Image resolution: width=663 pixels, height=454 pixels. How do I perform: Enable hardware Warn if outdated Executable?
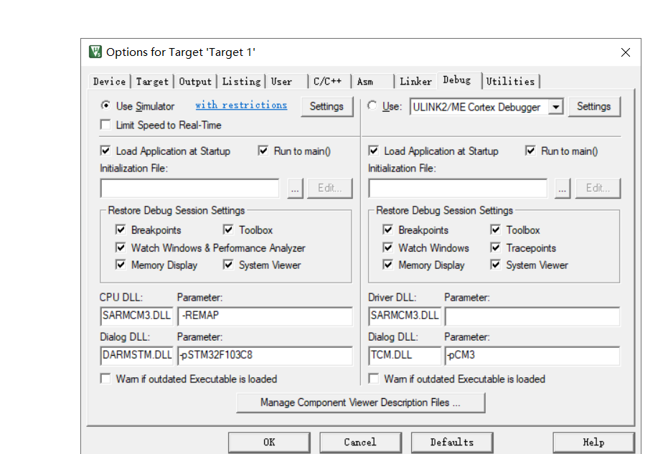373,379
